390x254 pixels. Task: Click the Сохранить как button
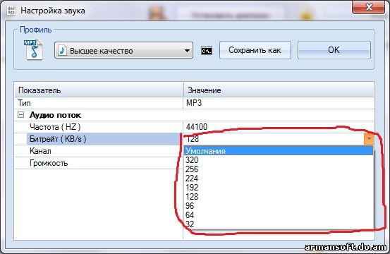255,50
